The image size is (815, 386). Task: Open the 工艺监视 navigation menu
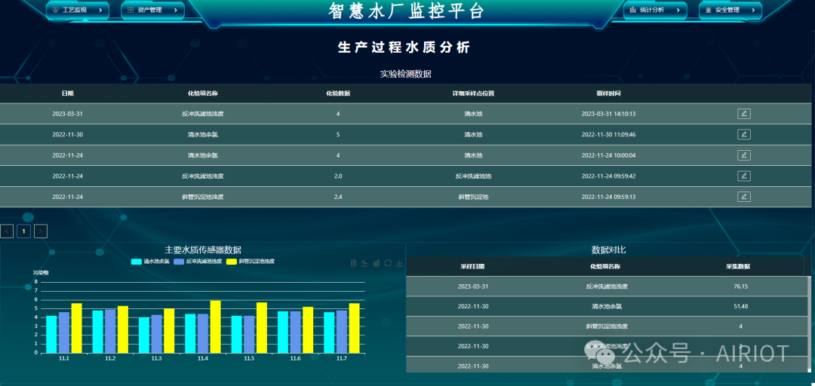[x=78, y=10]
